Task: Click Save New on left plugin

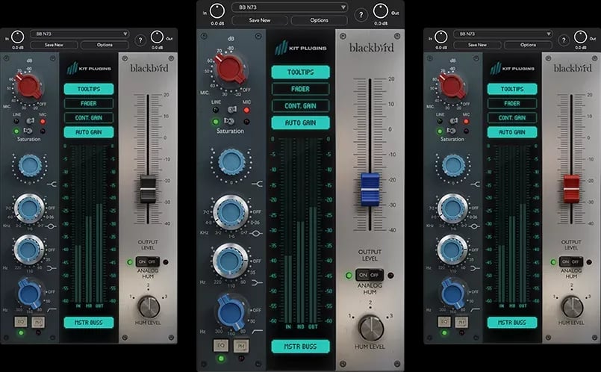Action: click(x=54, y=45)
